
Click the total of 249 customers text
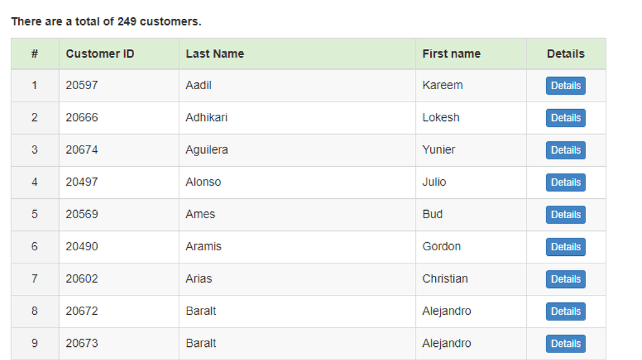(107, 21)
